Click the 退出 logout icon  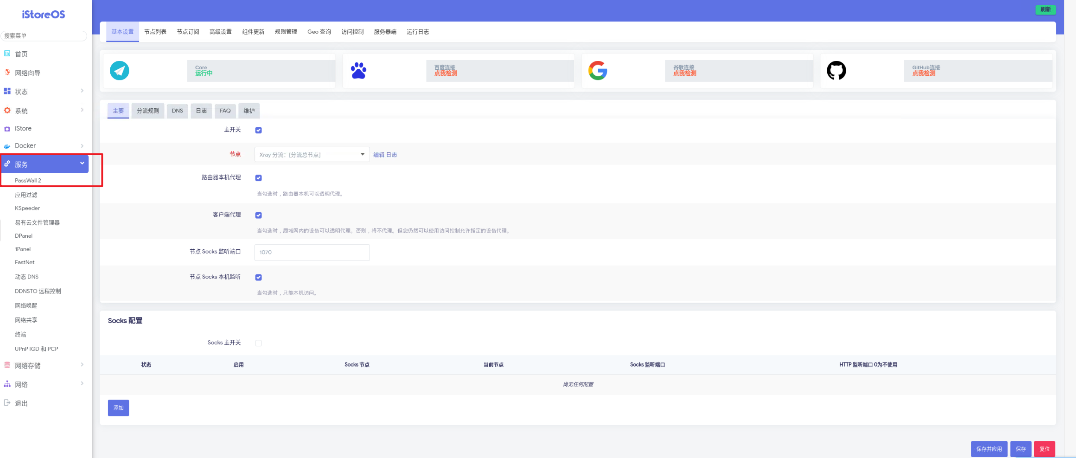(x=7, y=403)
